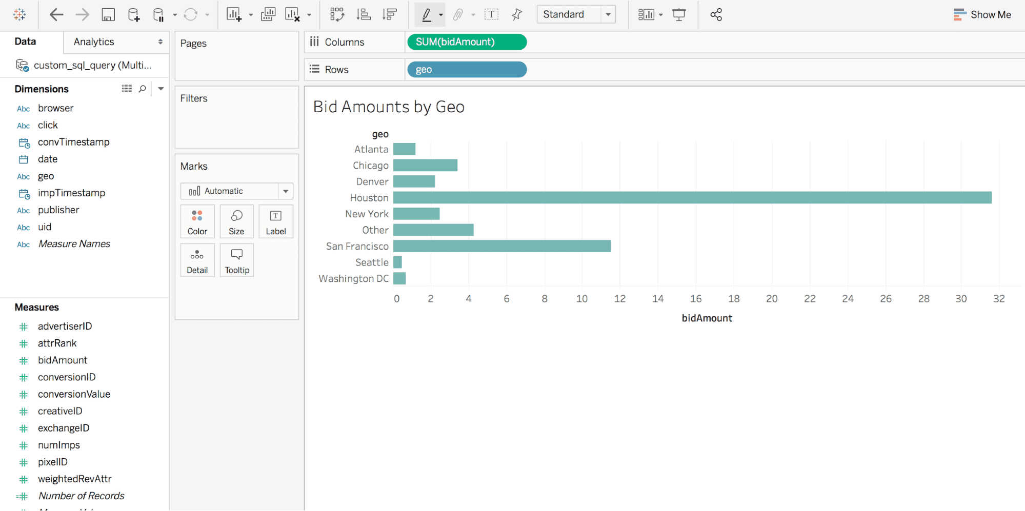1025x511 pixels.
Task: Click the Duplicate worksheet icon
Action: pyautogui.click(x=268, y=15)
